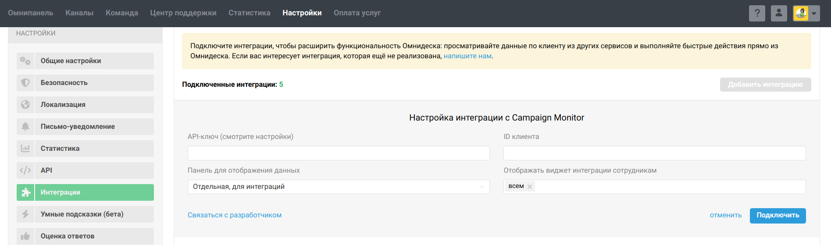Screen dimensions: 831x245
Task: Click the code brackets icon for API
Action: [25, 170]
